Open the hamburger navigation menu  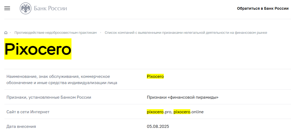coord(7,8)
